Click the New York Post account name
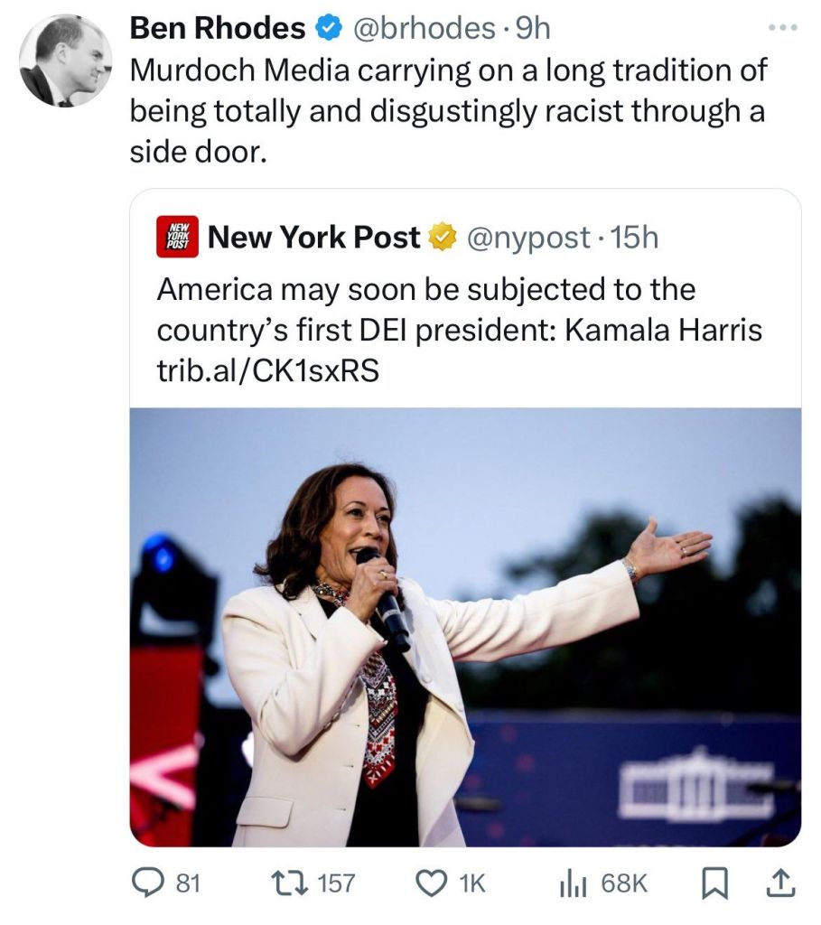This screenshot has height=925, width=821. pyautogui.click(x=314, y=238)
